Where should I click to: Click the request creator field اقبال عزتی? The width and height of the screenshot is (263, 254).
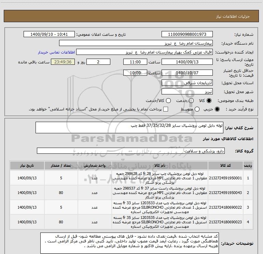coord(144,52)
